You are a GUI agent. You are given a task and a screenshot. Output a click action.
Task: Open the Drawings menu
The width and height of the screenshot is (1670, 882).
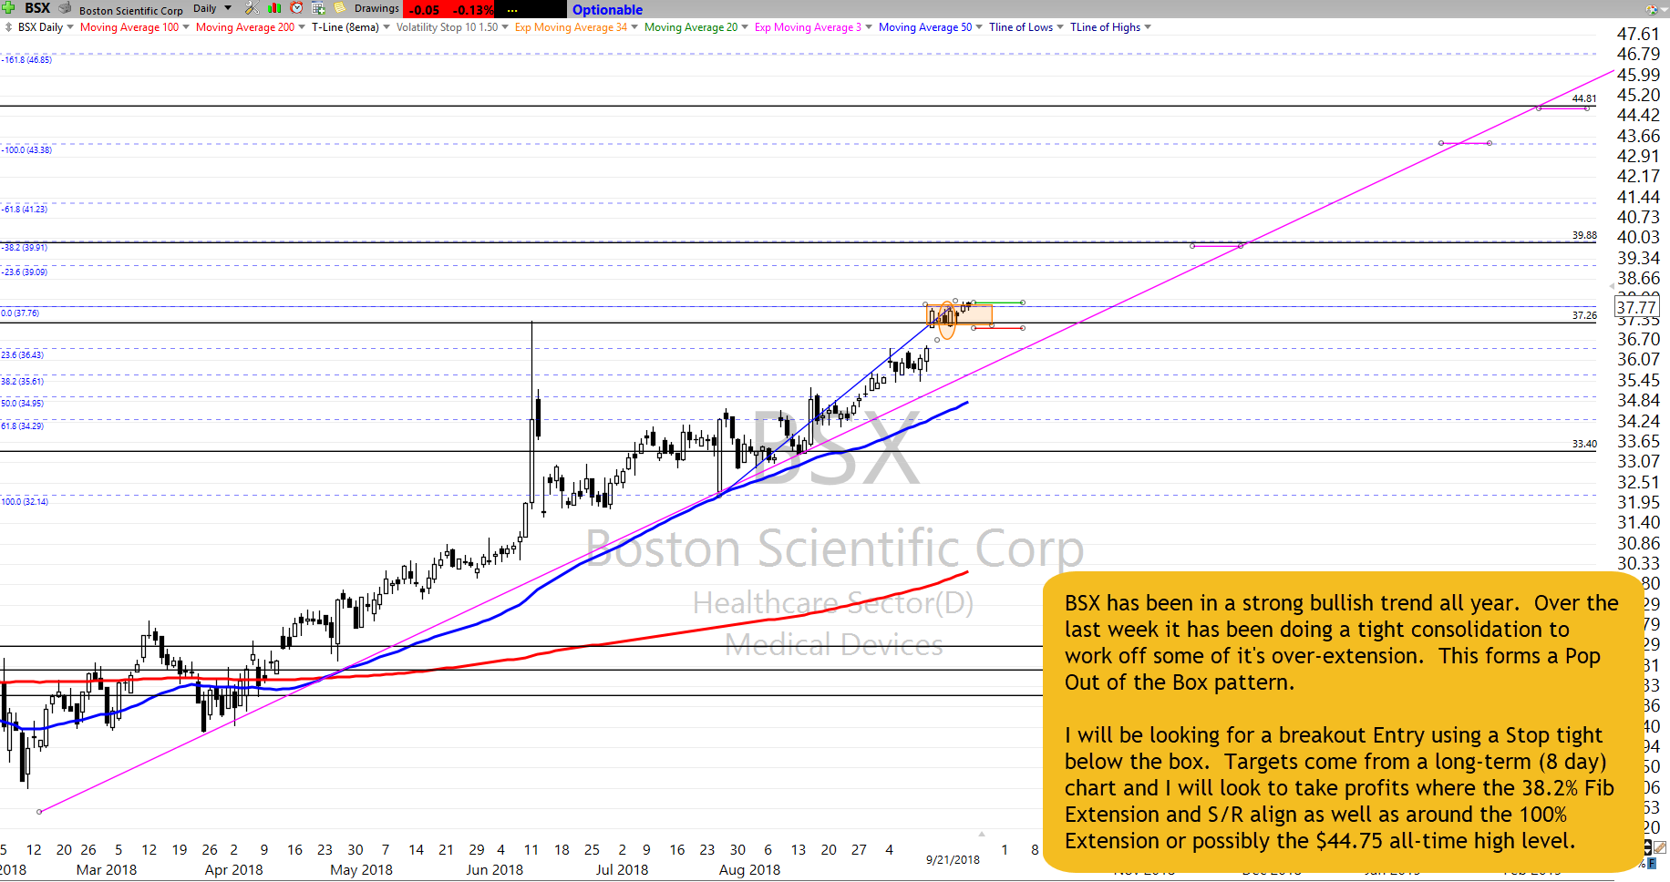tap(376, 8)
